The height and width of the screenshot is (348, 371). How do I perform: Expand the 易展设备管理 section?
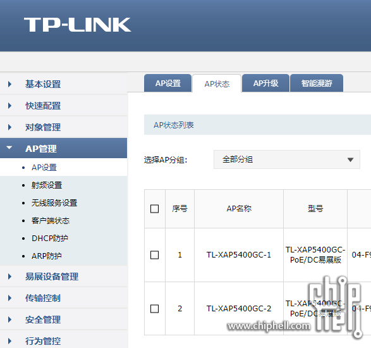[x=63, y=277]
